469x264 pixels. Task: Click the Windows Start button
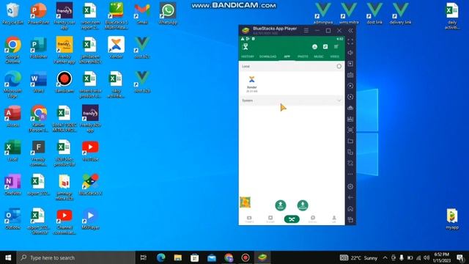[8, 257]
